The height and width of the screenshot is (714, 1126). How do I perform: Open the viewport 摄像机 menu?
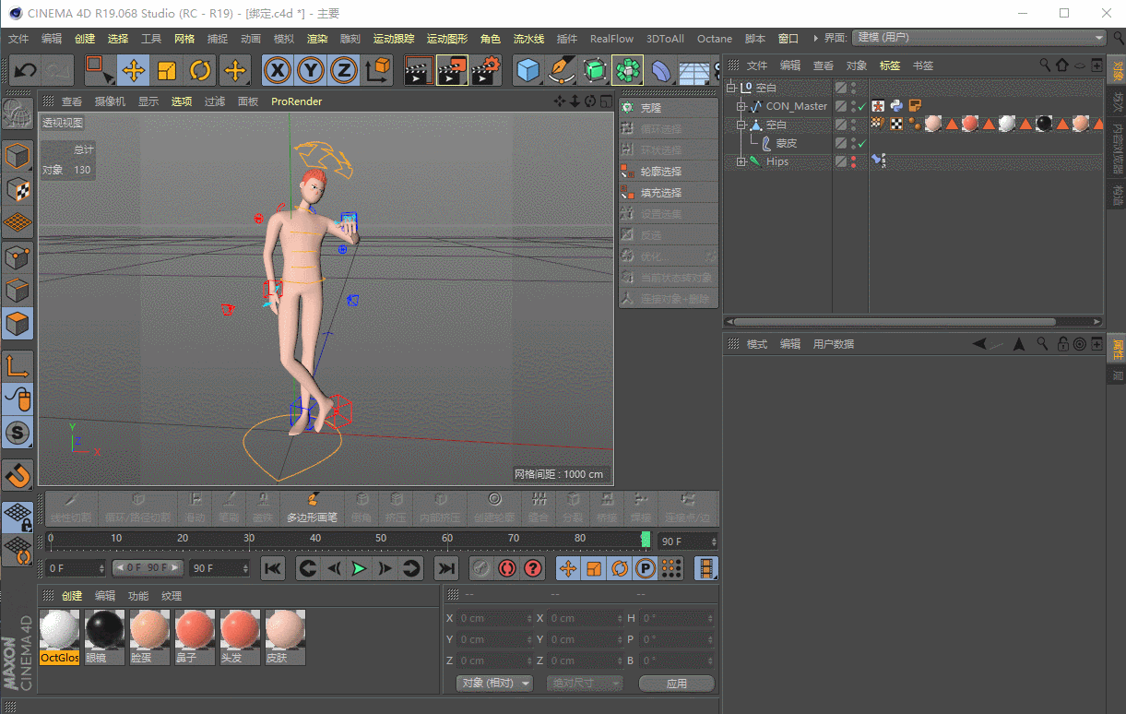pos(110,101)
